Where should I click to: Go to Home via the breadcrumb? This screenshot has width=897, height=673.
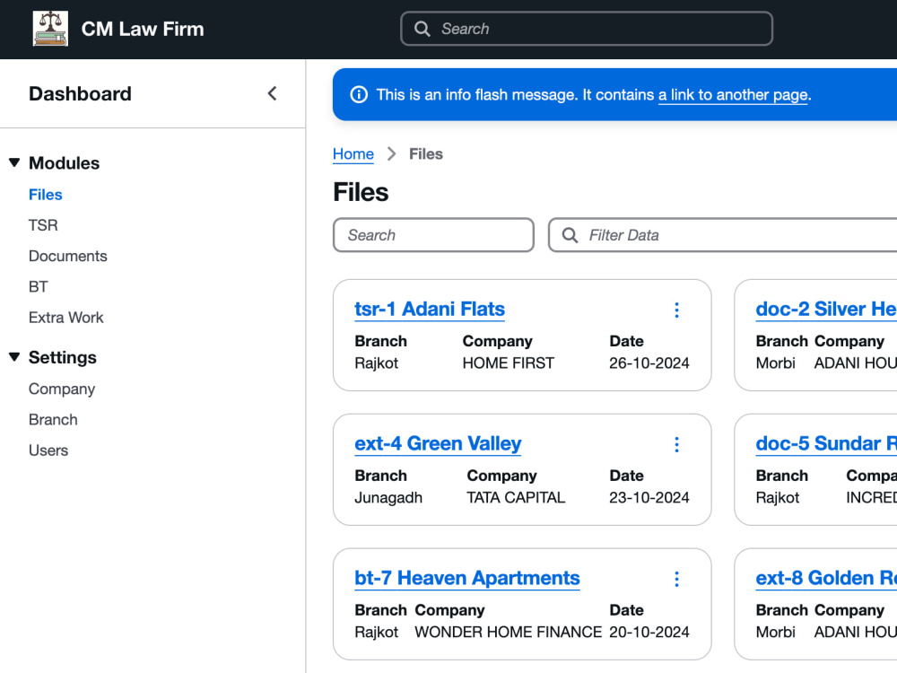(x=353, y=154)
